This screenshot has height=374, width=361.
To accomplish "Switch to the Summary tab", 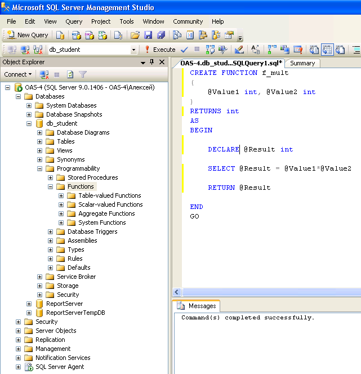I will pos(302,63).
